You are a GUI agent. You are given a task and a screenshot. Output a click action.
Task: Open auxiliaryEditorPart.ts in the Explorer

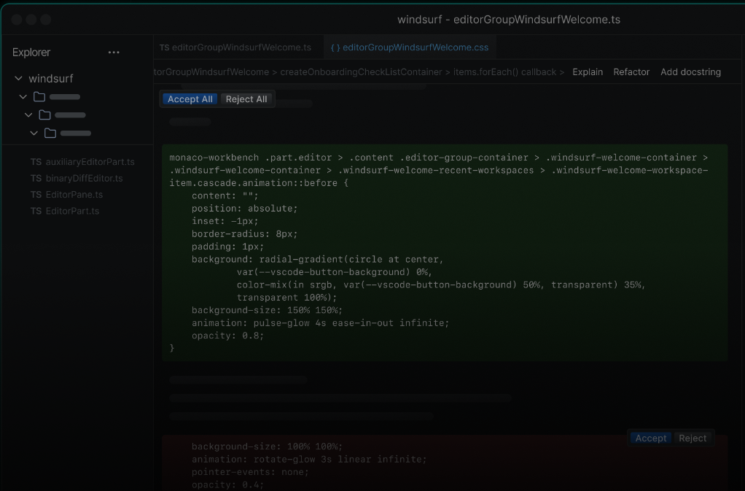click(x=82, y=162)
